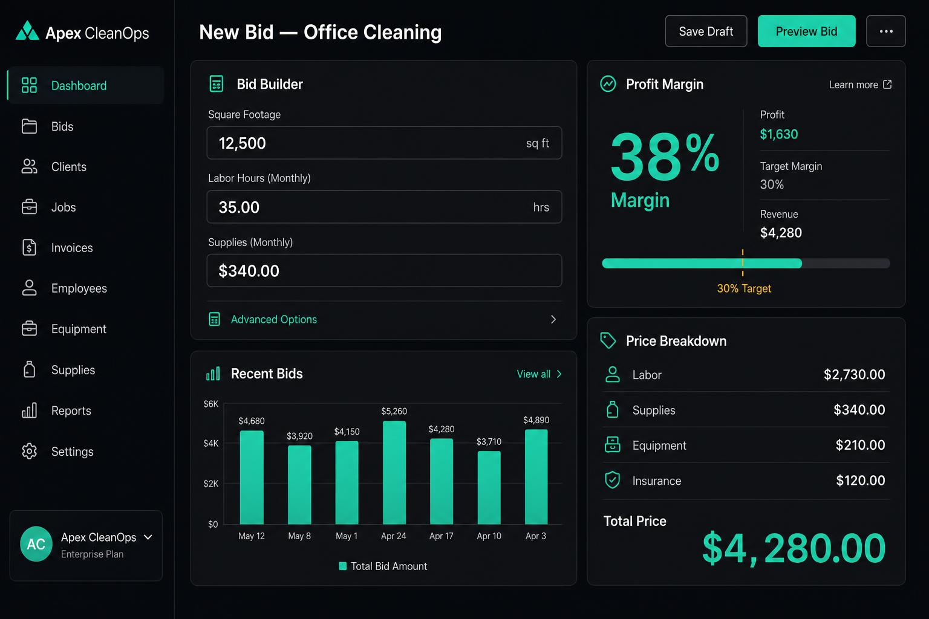
Task: Click the Insurance shield icon
Action: 613,480
